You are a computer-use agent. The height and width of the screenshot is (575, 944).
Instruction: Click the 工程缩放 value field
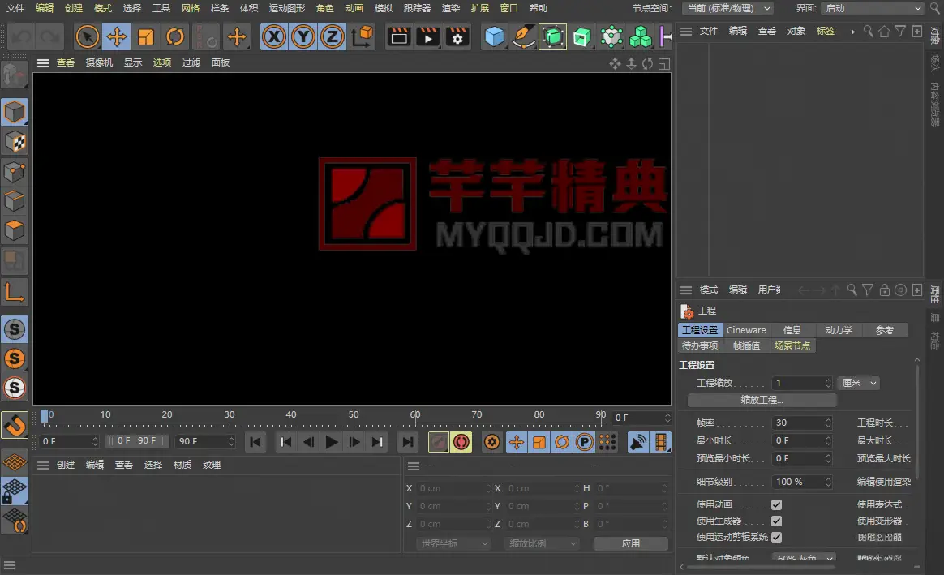tap(801, 383)
